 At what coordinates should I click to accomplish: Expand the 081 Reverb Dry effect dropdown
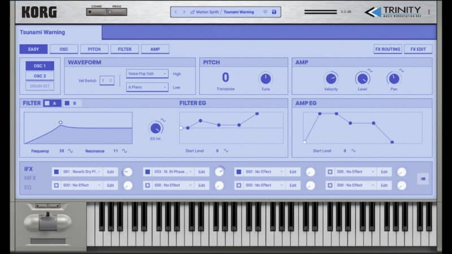[x=82, y=172]
